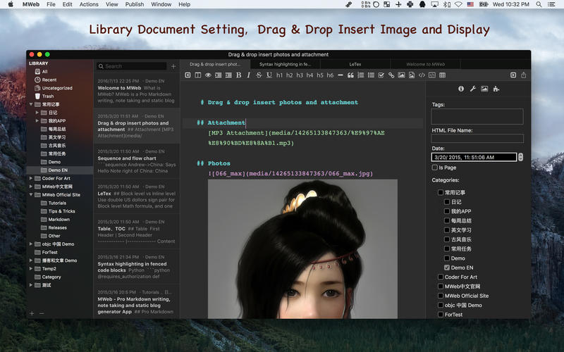The height and width of the screenshot is (352, 564).
Task: Insert heading with the h1 button
Action: click(279, 75)
